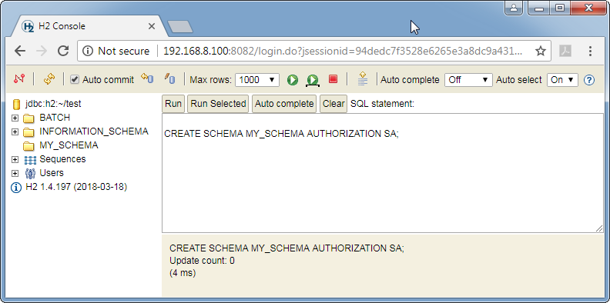The width and height of the screenshot is (610, 303).
Task: Click the info icon beside H2 version
Action: pyautogui.click(x=16, y=188)
